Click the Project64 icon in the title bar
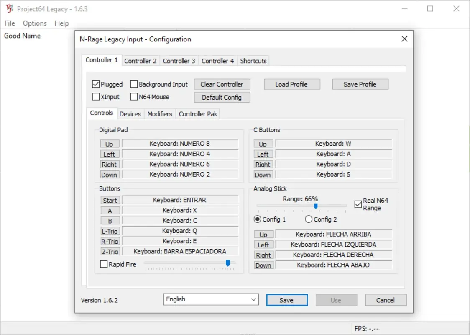The width and height of the screenshot is (470, 335). 9,8
